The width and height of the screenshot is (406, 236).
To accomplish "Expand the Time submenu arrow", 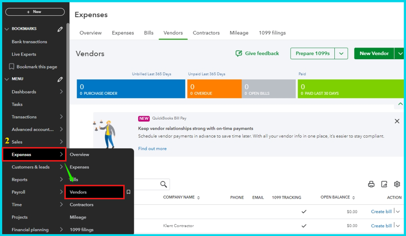I will [x=61, y=204].
